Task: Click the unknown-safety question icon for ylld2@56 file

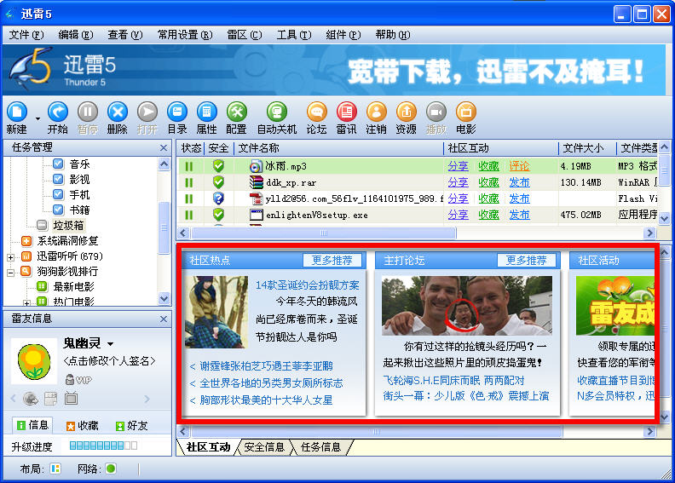Action: 219,198
